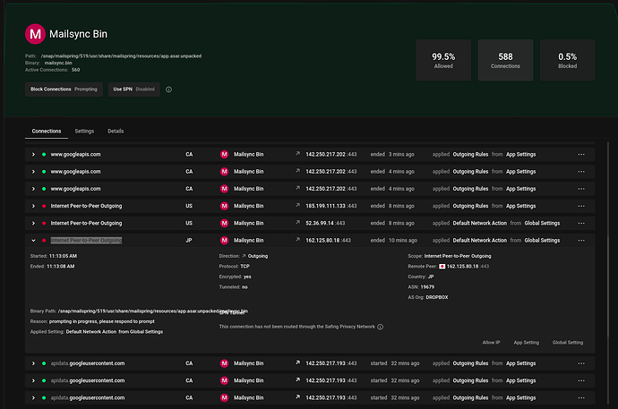618x409 pixels.
Task: Click the Mailsync Bin title text
Action: pyautogui.click(x=78, y=34)
